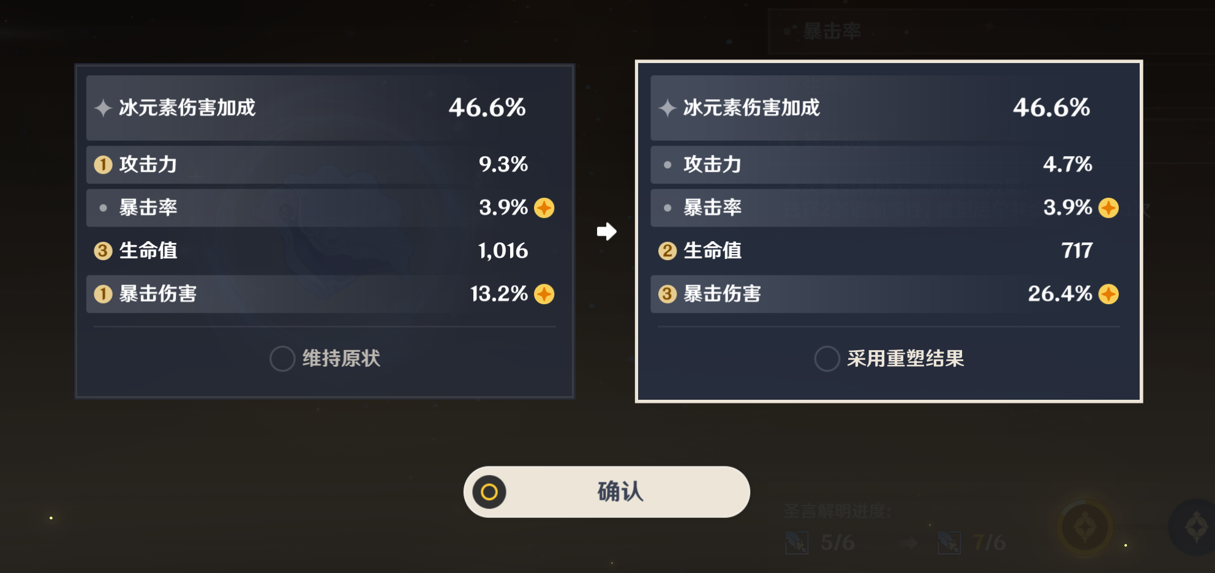The image size is (1215, 573).
Task: Click the orange badge next to 26.4% 暴击伤害
Action: (1108, 294)
